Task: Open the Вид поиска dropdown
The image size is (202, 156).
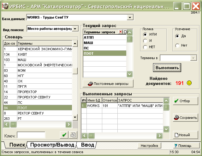Action: click(75, 29)
